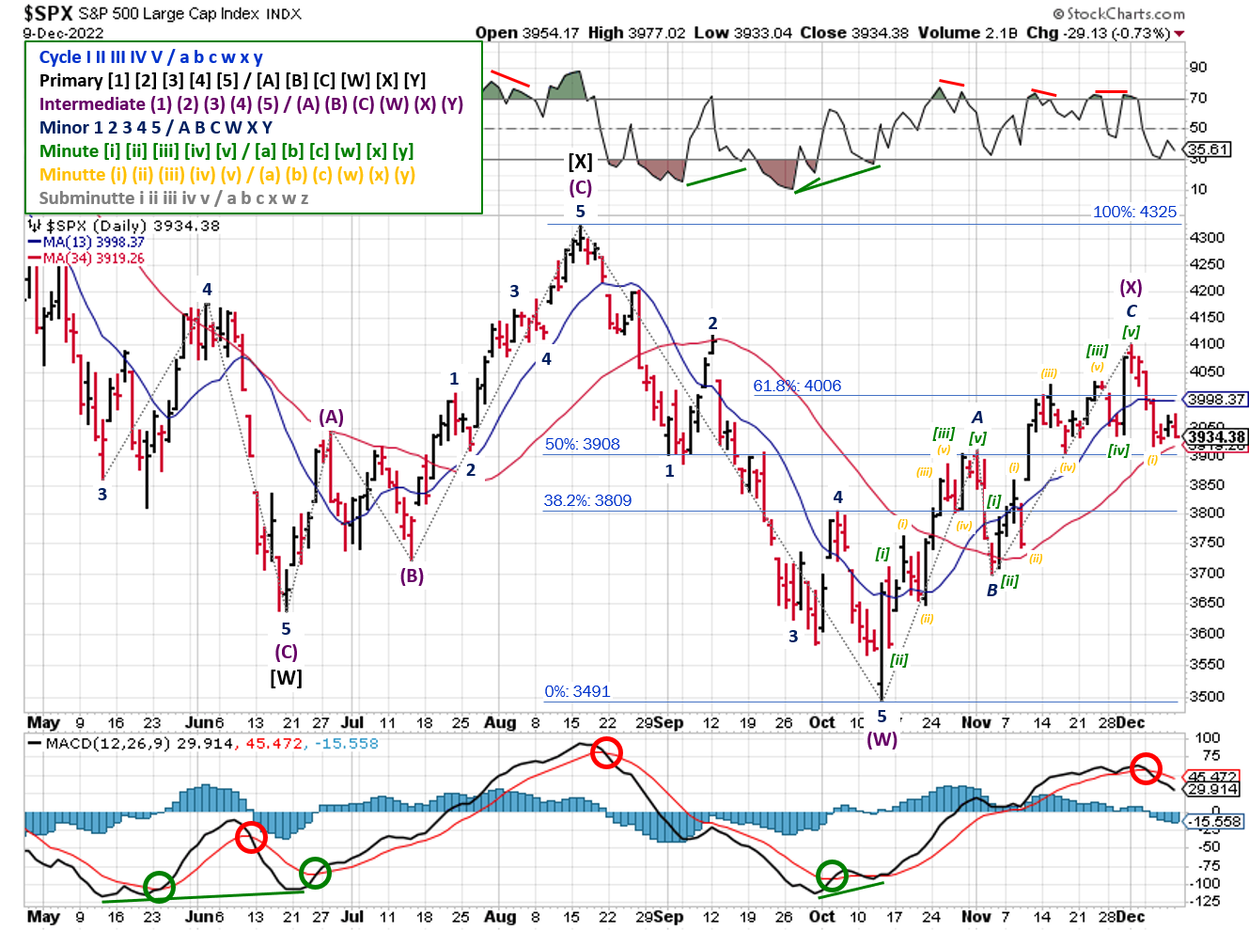Click the red MA(34) legend line marker
This screenshot has height=931, width=1249.
point(34,258)
